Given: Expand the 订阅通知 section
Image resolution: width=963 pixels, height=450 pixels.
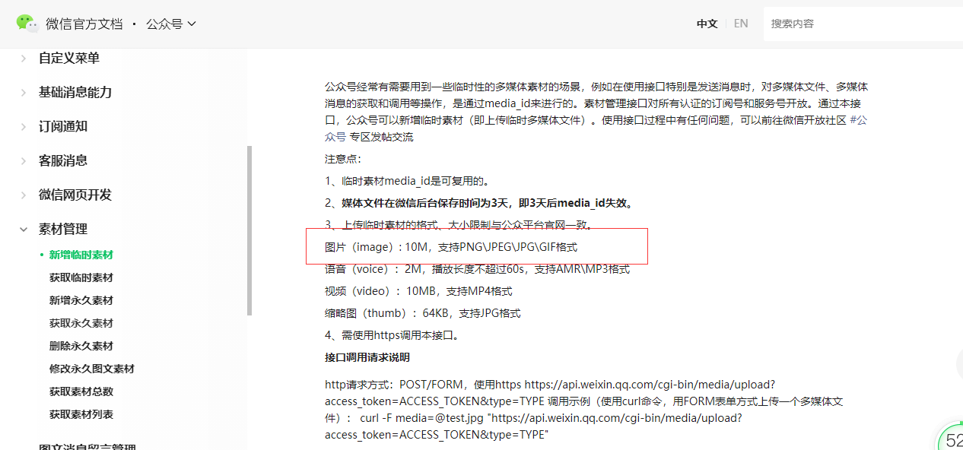Looking at the screenshot, I should (62, 127).
